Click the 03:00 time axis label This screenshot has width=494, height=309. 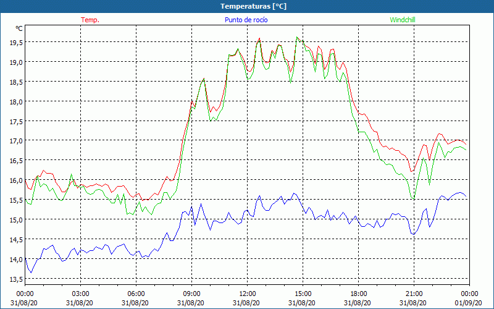tap(80, 294)
